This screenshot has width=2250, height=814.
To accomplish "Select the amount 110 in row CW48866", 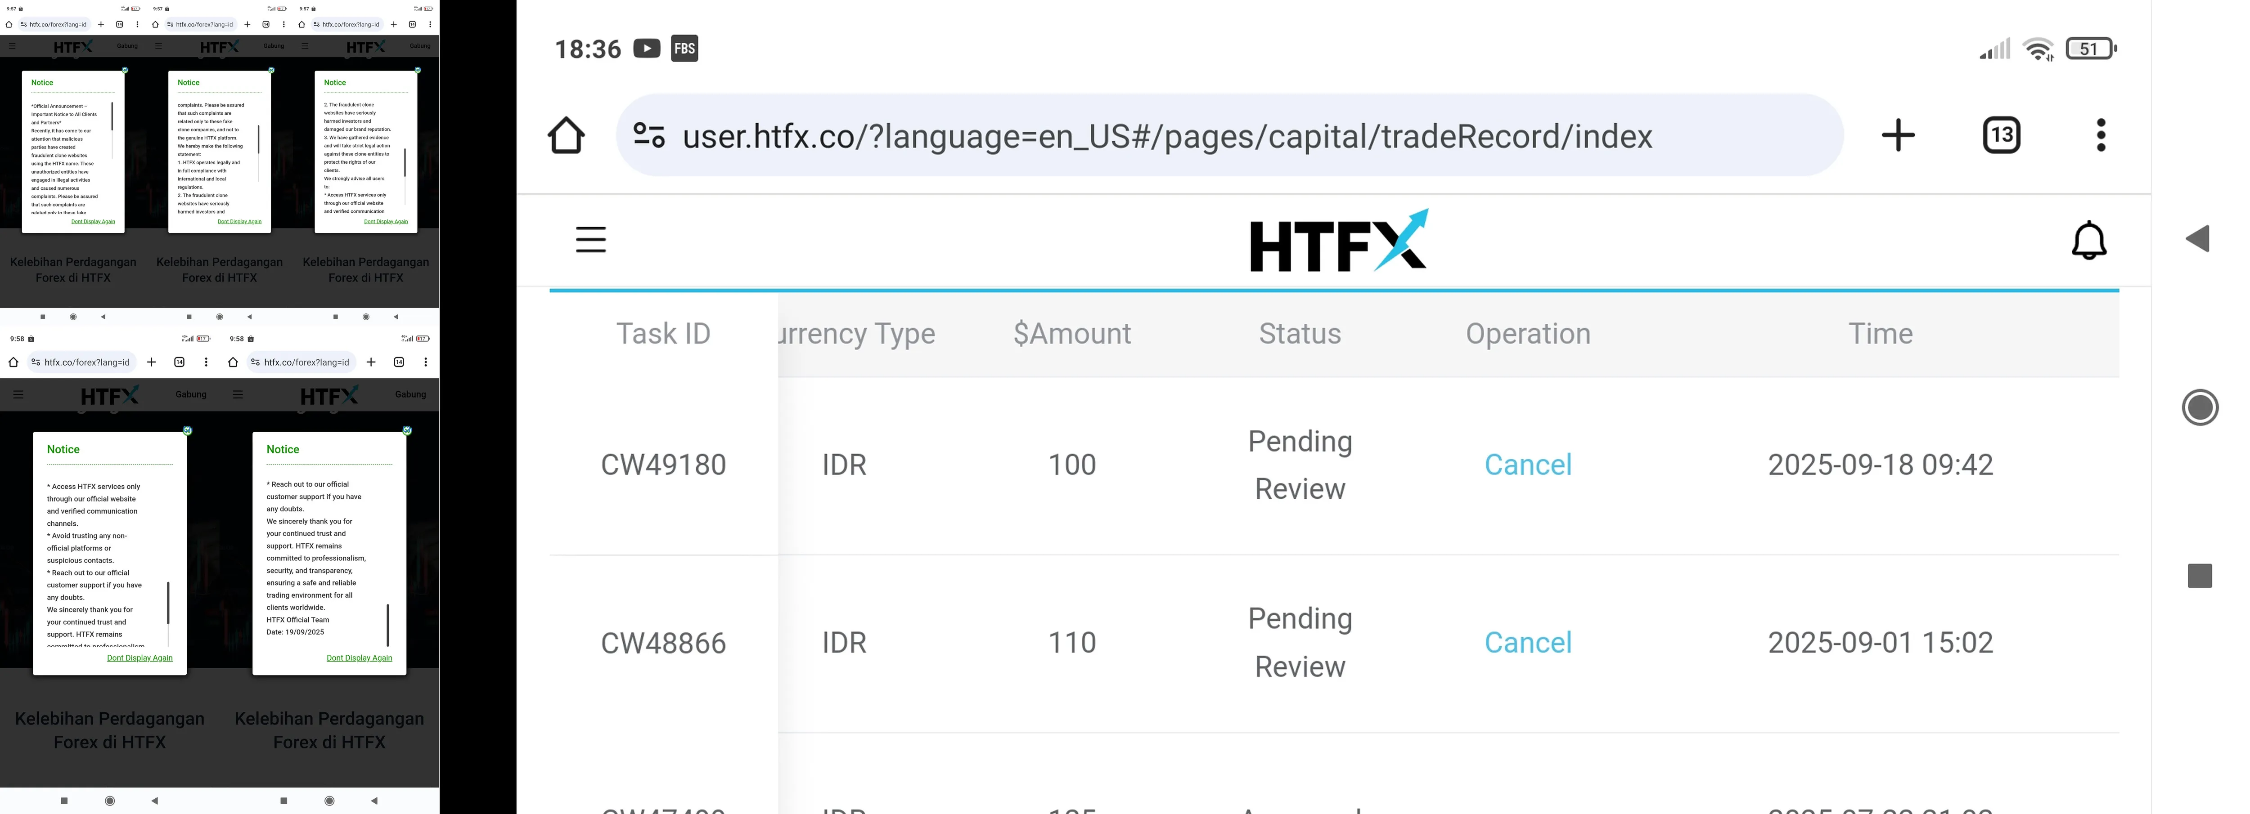I will (x=1072, y=643).
